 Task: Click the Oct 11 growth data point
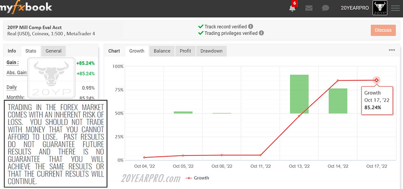tap(260, 155)
